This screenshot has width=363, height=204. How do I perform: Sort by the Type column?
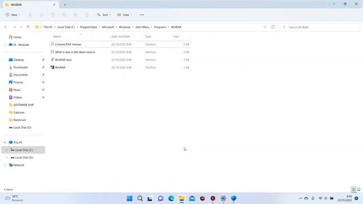coord(148,36)
